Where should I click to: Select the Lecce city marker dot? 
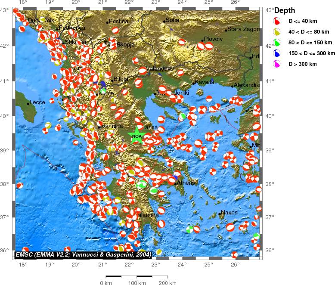pos(28,103)
